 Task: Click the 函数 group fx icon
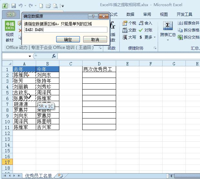click(x=112, y=25)
